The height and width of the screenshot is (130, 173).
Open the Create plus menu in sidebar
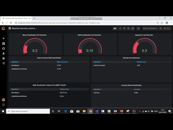[x=4, y=38]
